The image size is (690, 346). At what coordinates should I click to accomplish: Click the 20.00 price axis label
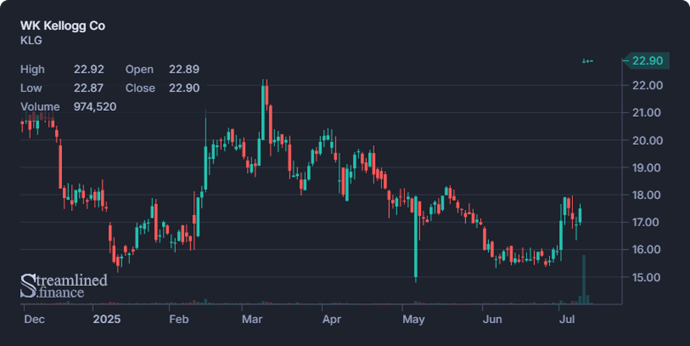click(647, 140)
